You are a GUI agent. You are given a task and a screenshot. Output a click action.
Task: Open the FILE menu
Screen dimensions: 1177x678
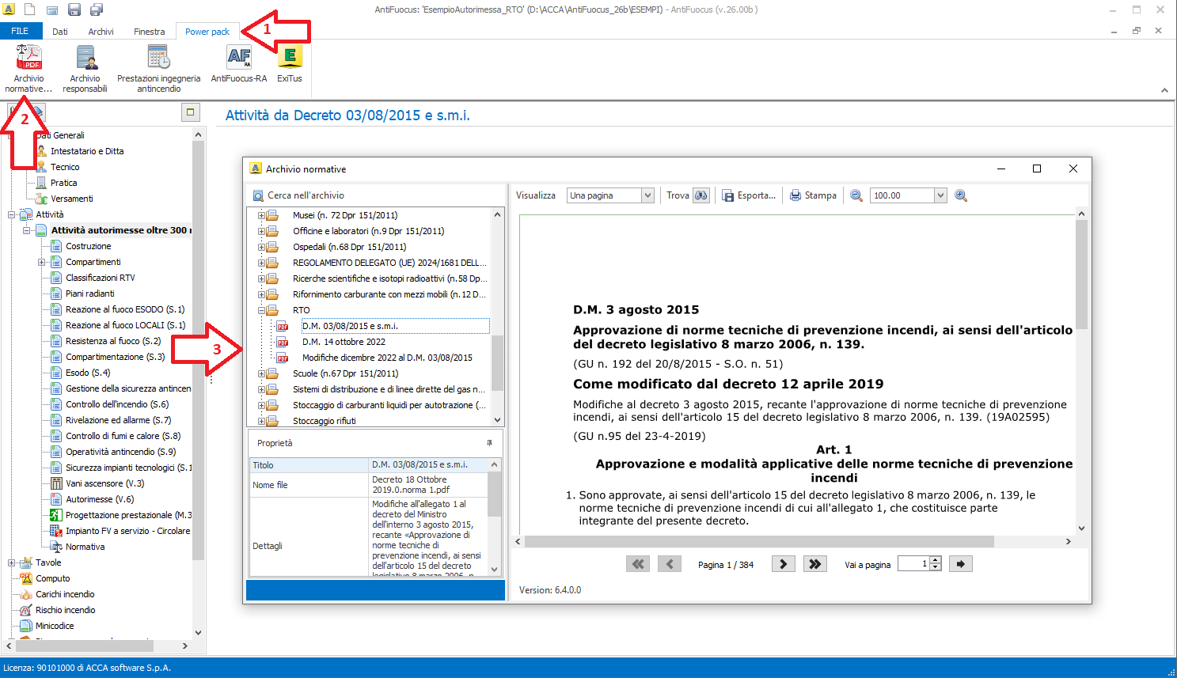(20, 32)
